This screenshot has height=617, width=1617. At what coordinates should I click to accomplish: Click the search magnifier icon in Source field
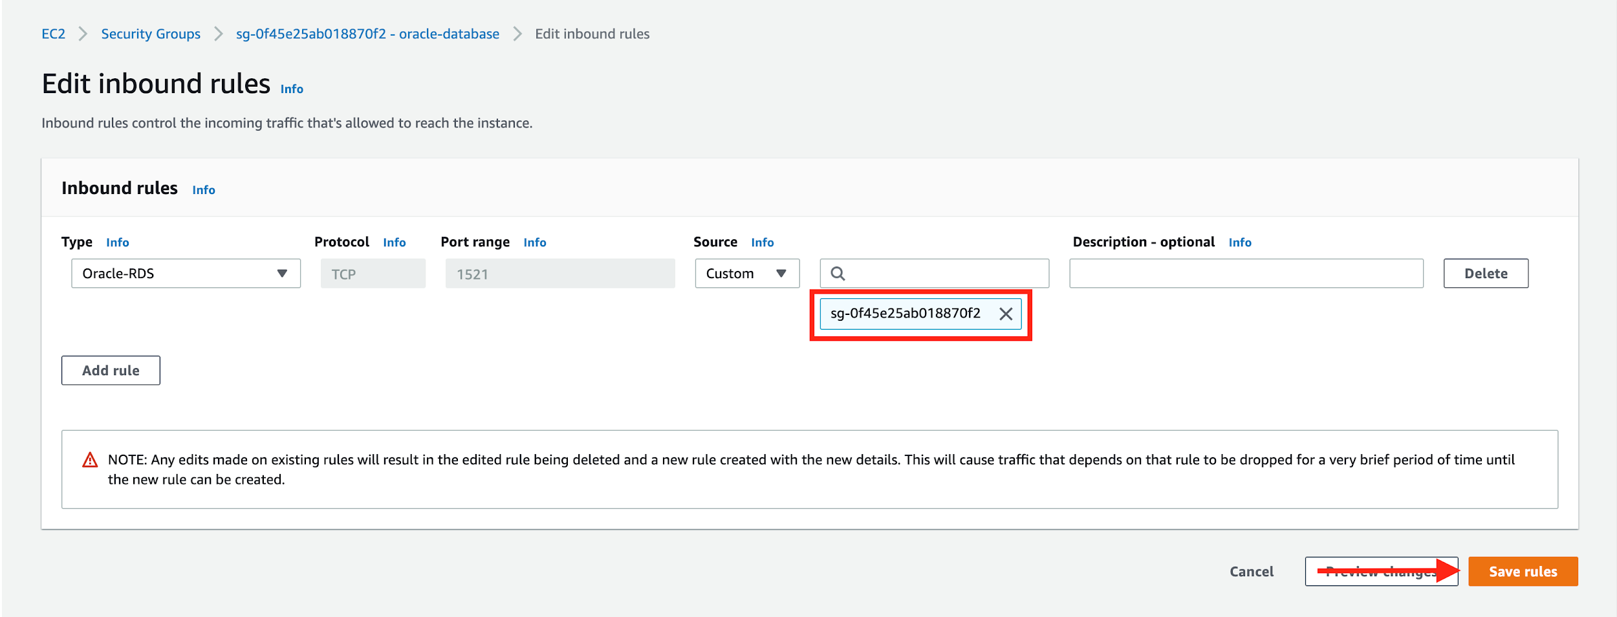(838, 273)
